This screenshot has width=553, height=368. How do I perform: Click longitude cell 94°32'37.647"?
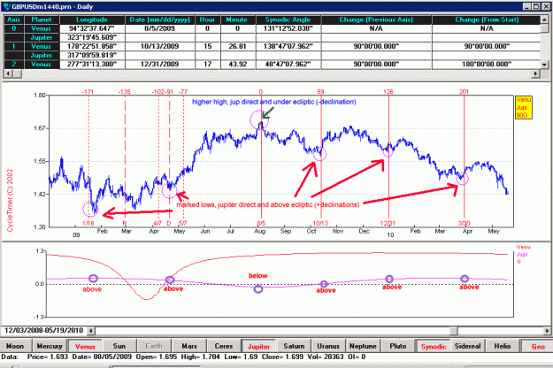click(92, 28)
